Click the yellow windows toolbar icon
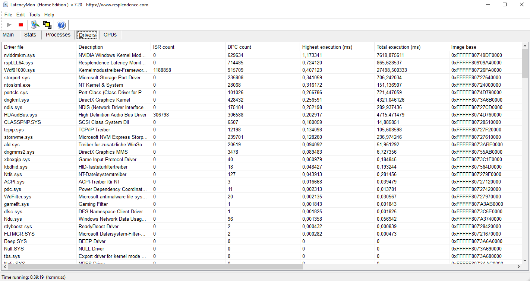Screen dimensions: 530x281 point(47,25)
